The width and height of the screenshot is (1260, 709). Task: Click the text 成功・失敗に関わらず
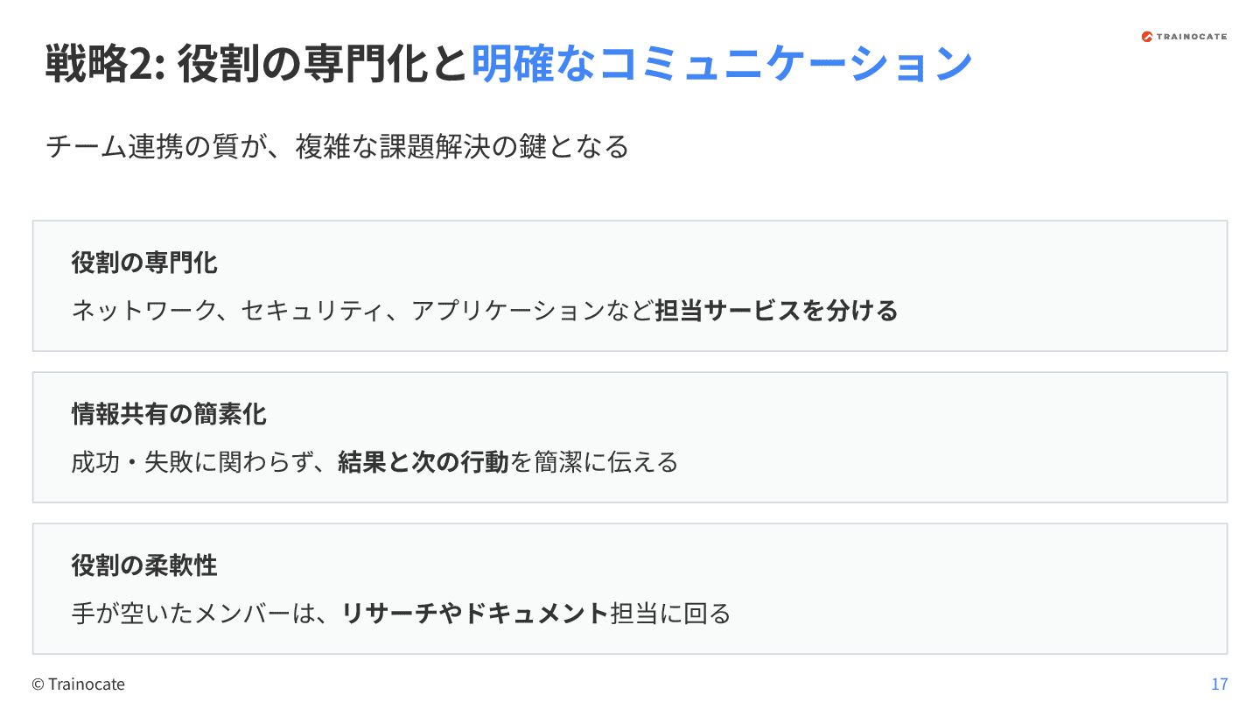coord(203,462)
